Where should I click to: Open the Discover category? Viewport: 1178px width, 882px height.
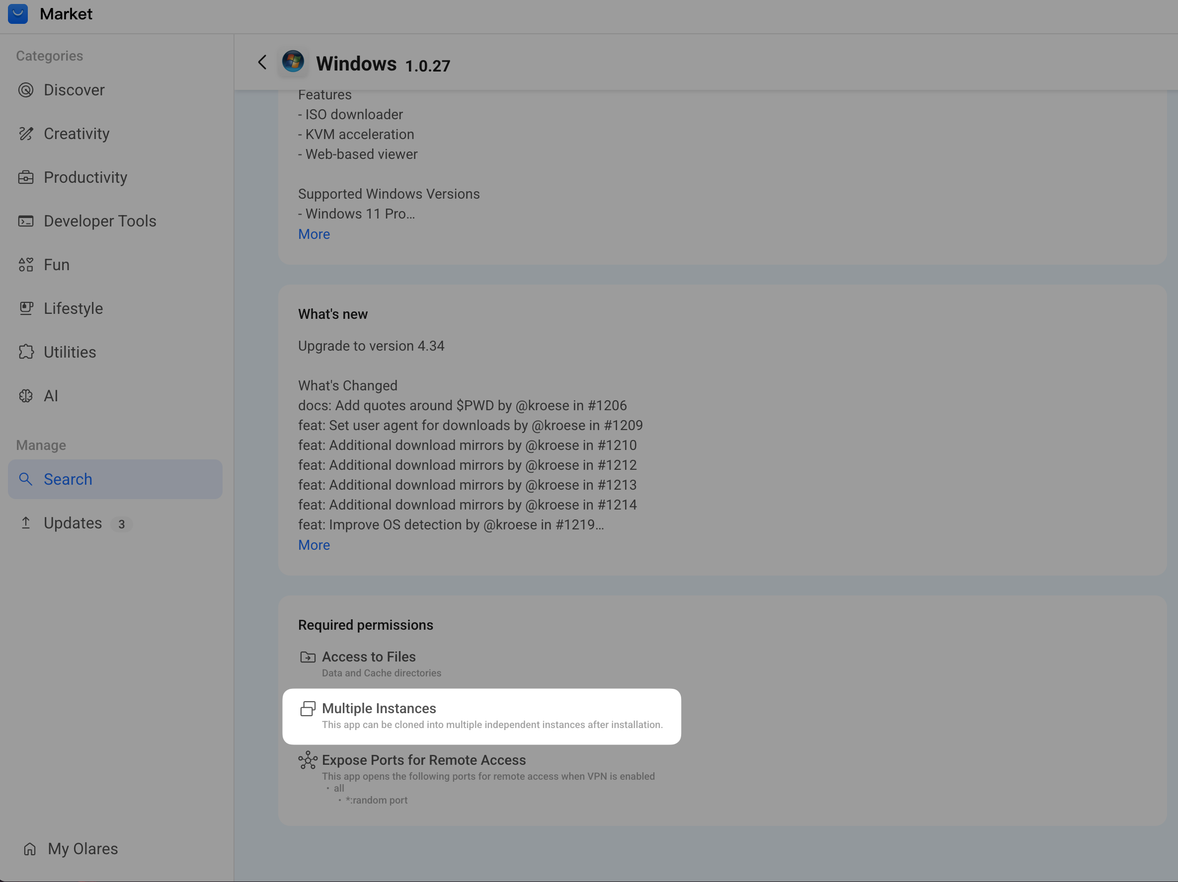point(74,89)
